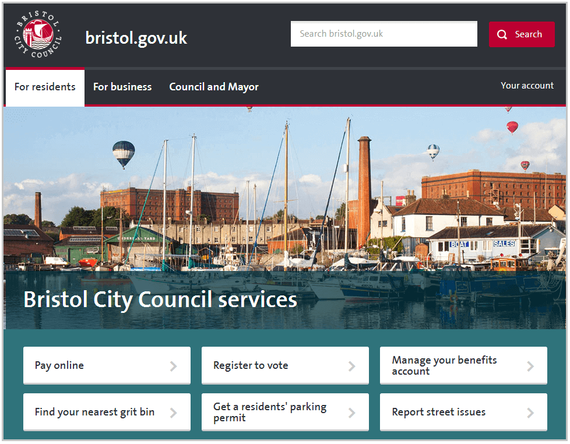Click the bristol.gov.uk site title
The width and height of the screenshot is (570, 444).
click(x=136, y=38)
